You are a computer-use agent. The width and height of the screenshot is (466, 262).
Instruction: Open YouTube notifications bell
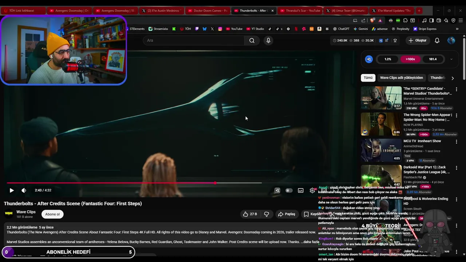pos(437,40)
